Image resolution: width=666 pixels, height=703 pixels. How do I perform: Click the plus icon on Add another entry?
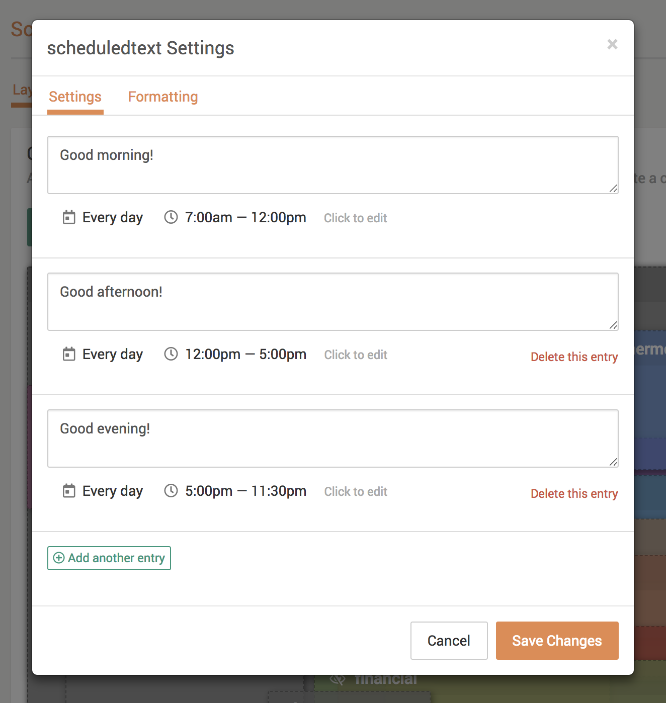[58, 558]
